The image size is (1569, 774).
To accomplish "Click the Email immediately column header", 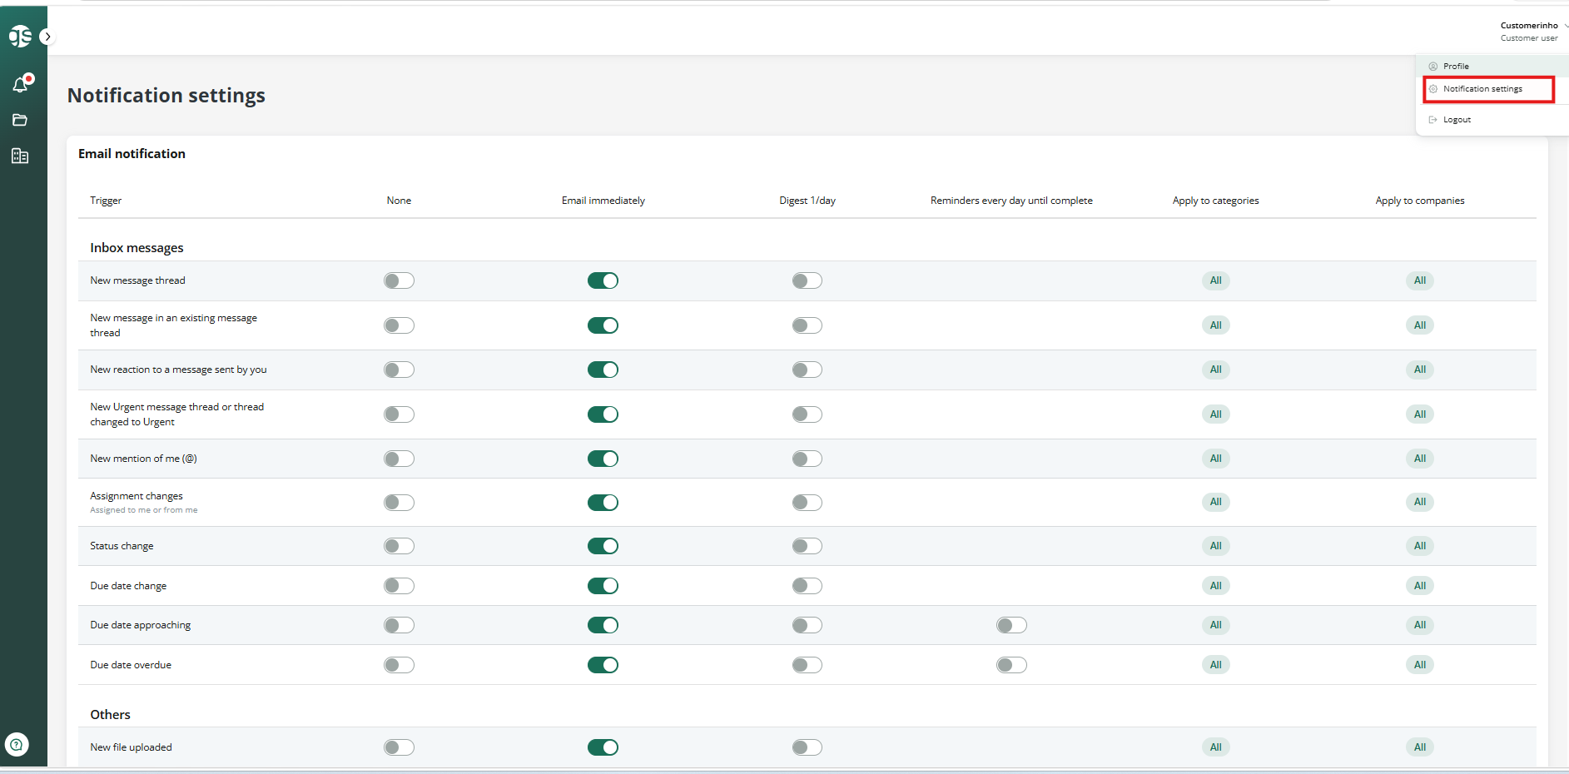I will tap(603, 201).
